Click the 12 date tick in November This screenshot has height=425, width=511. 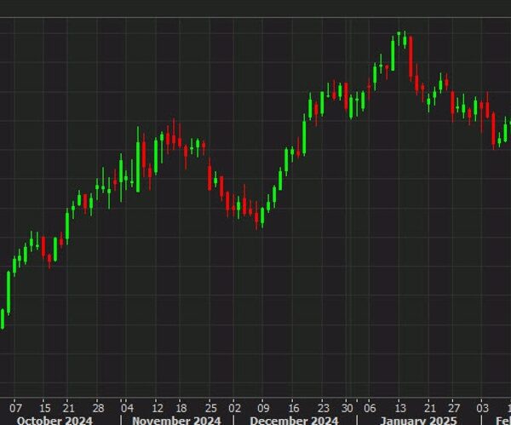point(158,407)
